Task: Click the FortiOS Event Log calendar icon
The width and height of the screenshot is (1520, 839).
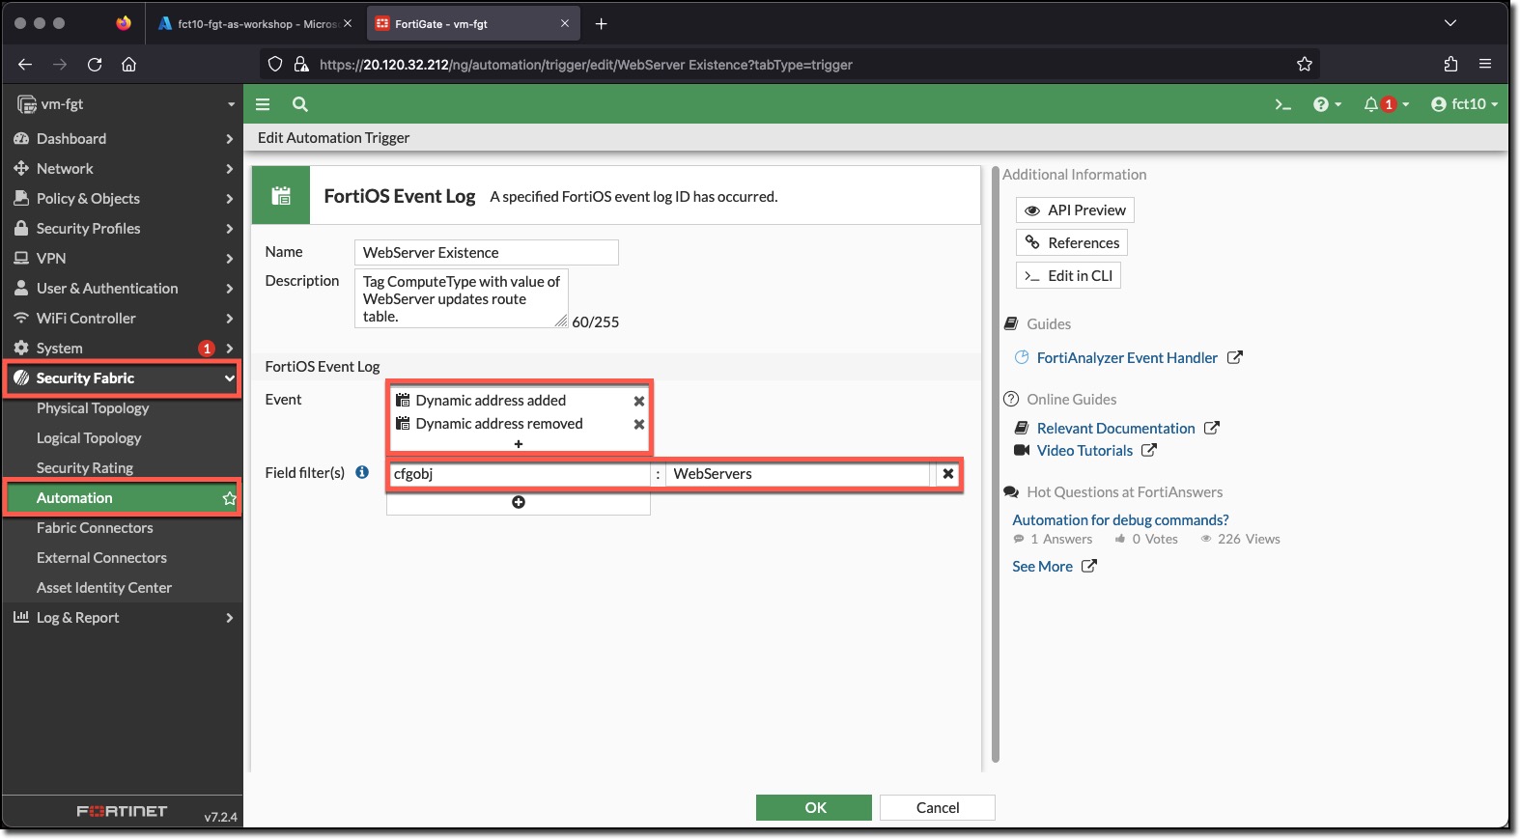Action: (x=281, y=196)
